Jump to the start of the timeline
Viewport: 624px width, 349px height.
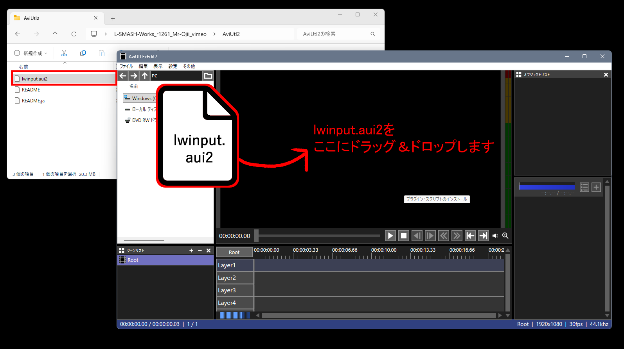470,236
